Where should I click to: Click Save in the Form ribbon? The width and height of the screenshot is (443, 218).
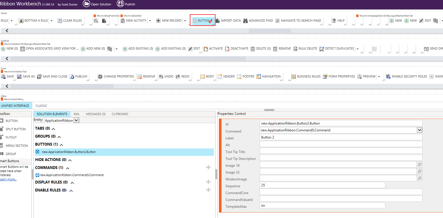point(7,76)
